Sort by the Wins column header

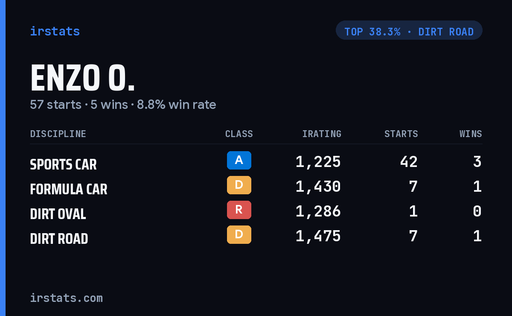471,134
